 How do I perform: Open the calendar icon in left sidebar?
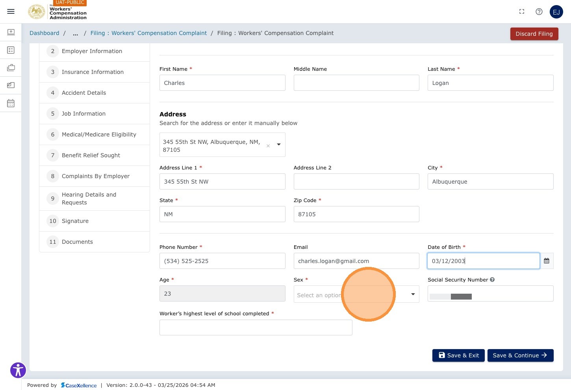[x=11, y=103]
